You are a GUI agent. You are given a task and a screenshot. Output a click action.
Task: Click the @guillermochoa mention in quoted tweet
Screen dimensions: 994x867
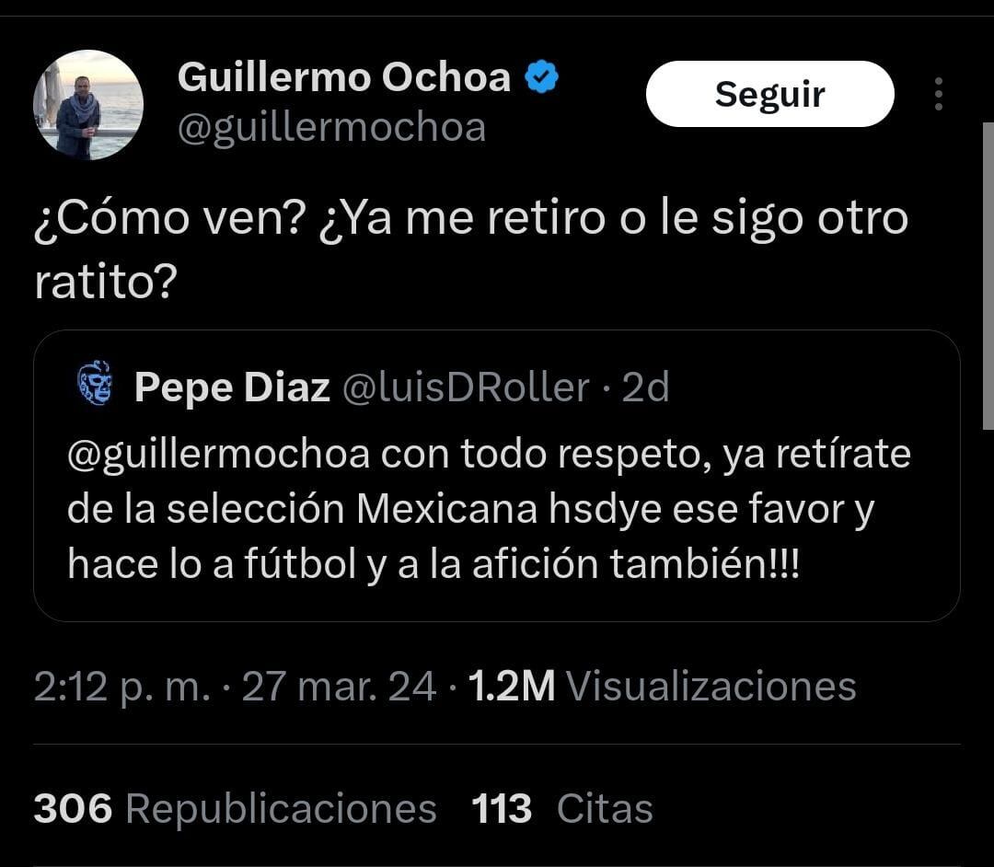[217, 455]
